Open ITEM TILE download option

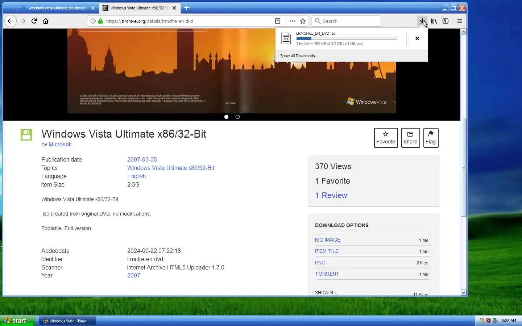[327, 251]
